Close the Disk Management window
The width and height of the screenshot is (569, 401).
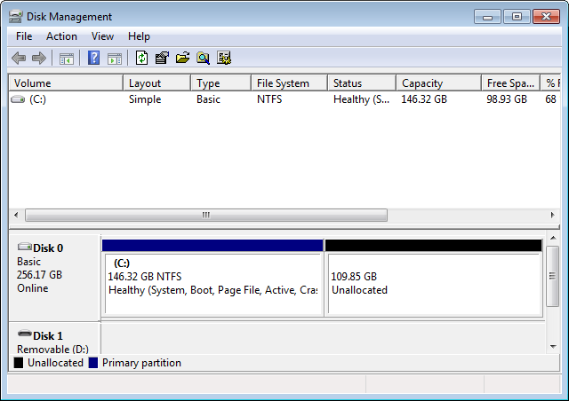(x=546, y=17)
